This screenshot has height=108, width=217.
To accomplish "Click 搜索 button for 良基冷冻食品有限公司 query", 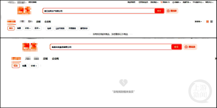I will click(176, 47).
